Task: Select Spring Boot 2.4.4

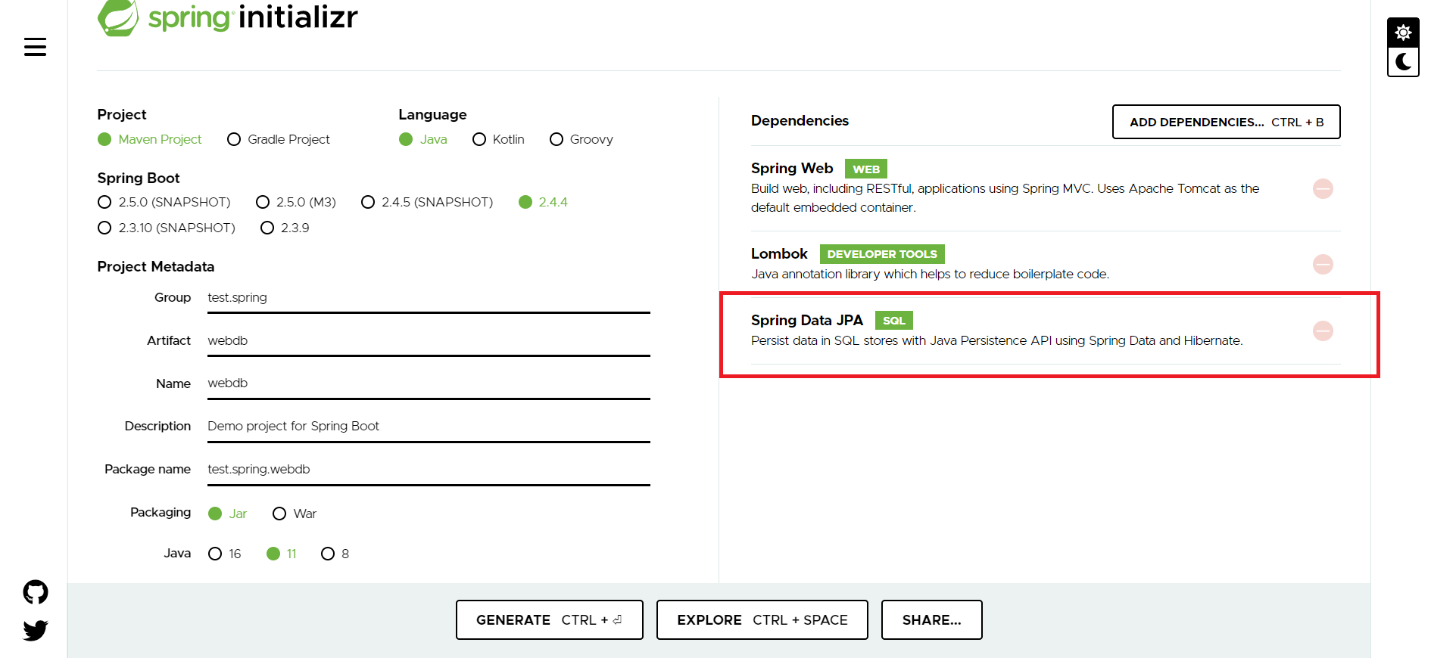Action: tap(543, 202)
